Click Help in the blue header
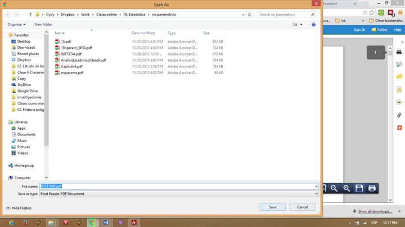 point(398,30)
